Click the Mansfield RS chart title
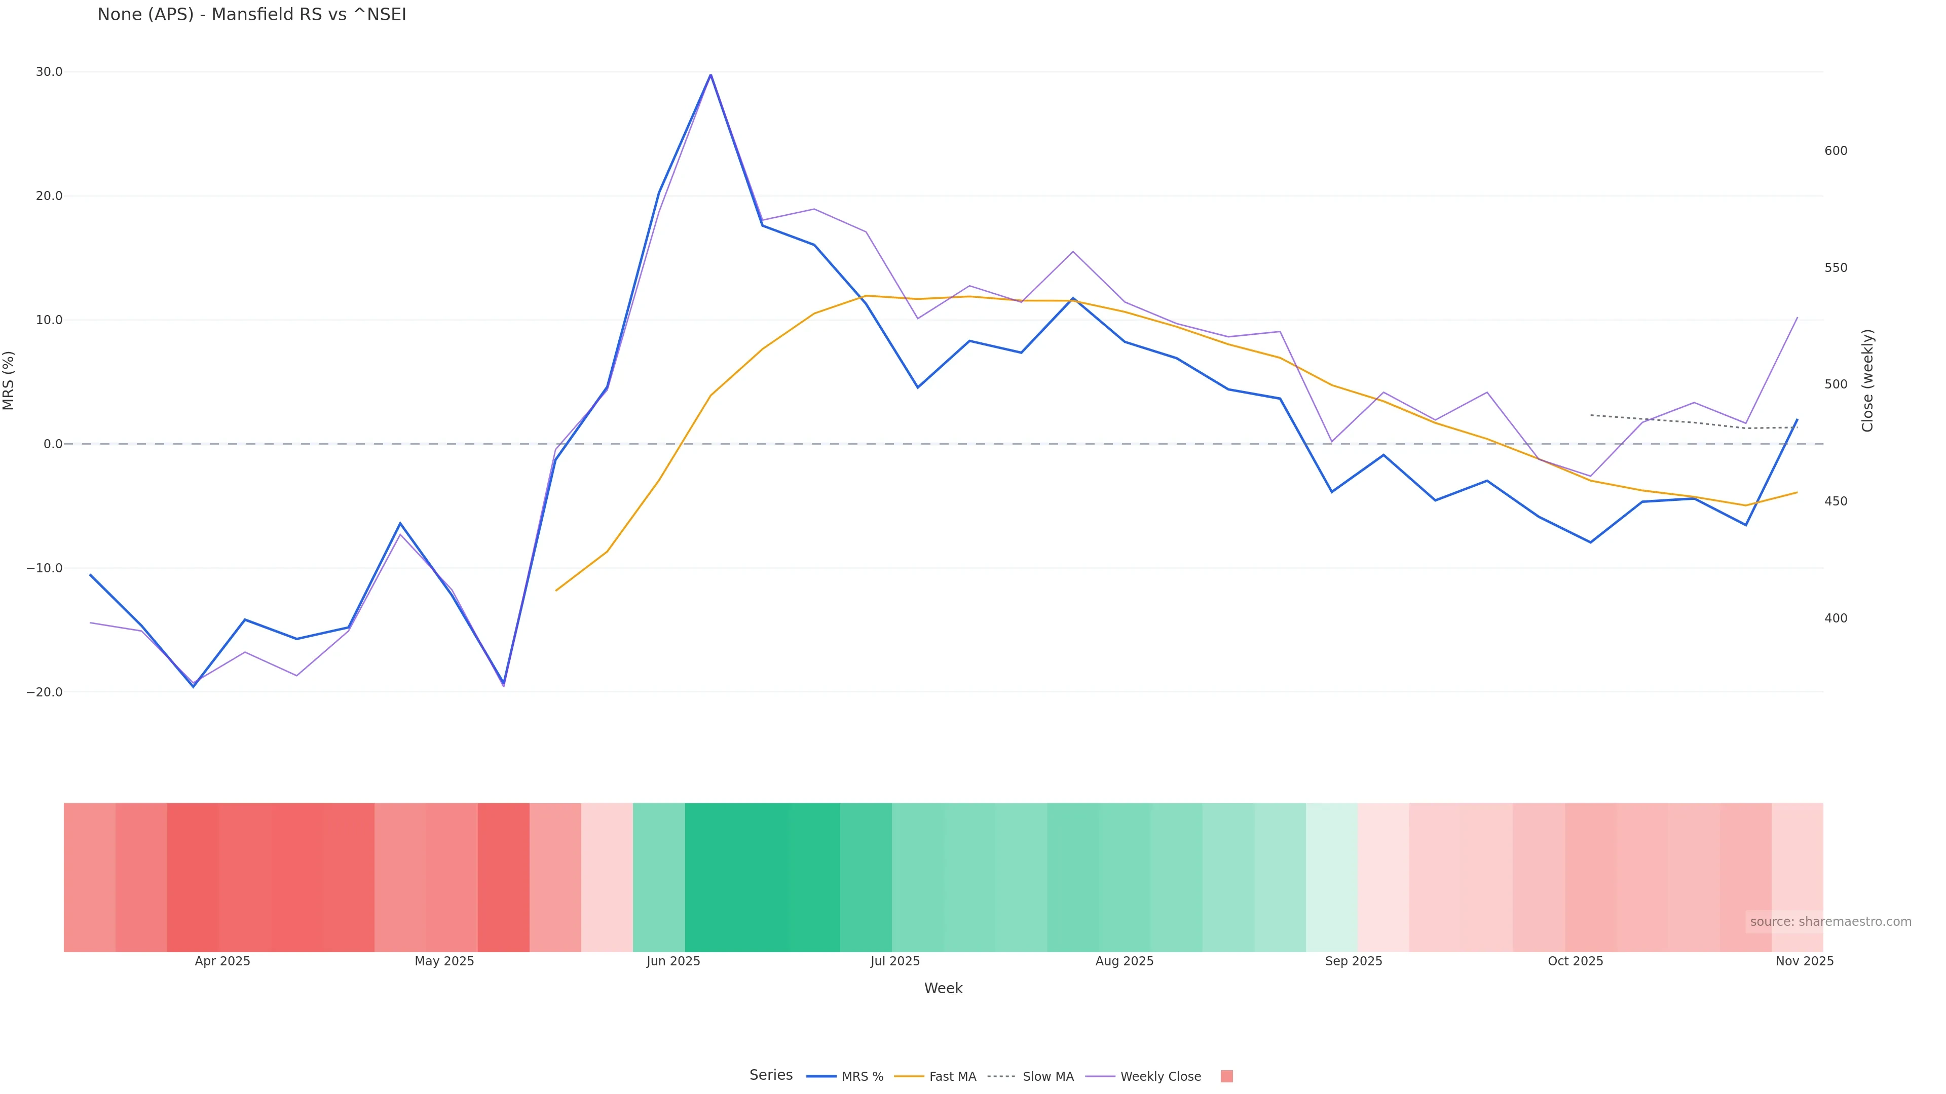The width and height of the screenshot is (1946, 1094). [x=251, y=14]
